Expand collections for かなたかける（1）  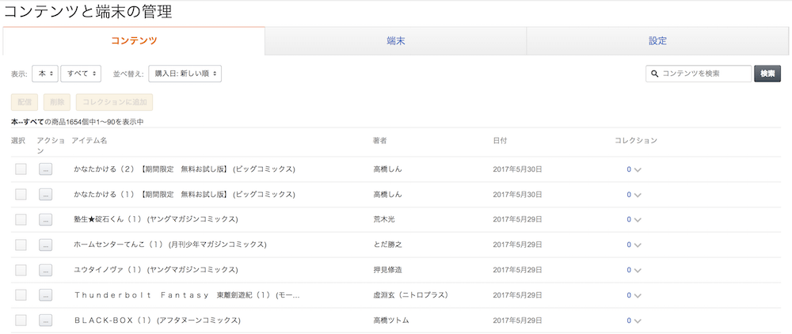tap(638, 195)
